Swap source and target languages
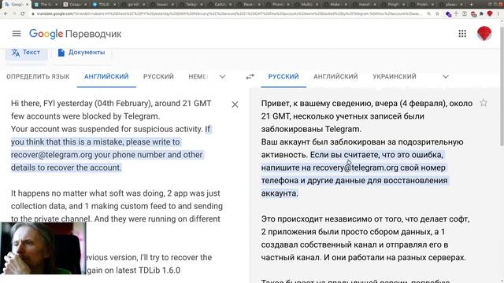The width and height of the screenshot is (504, 283). (x=250, y=76)
